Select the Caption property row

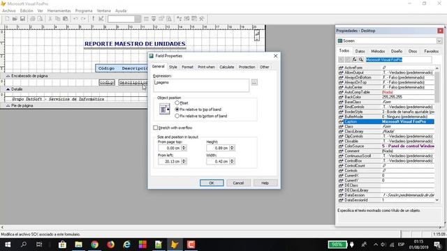tap(386, 121)
